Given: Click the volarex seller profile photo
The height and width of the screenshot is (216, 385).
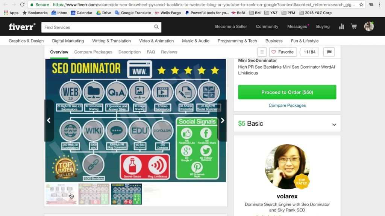Looking at the screenshot, I should tap(287, 166).
